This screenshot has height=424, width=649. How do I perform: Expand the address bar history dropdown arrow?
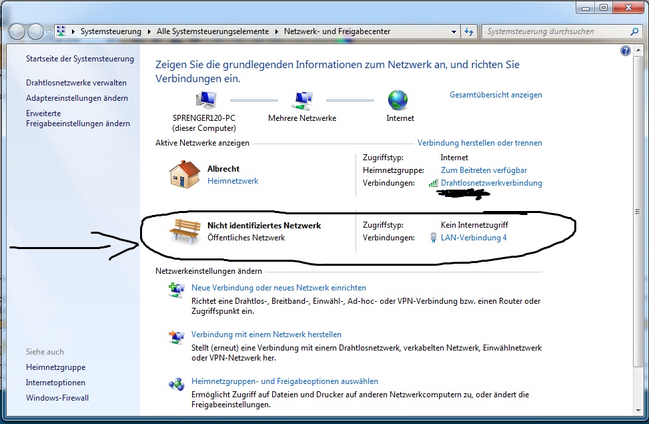pos(454,31)
